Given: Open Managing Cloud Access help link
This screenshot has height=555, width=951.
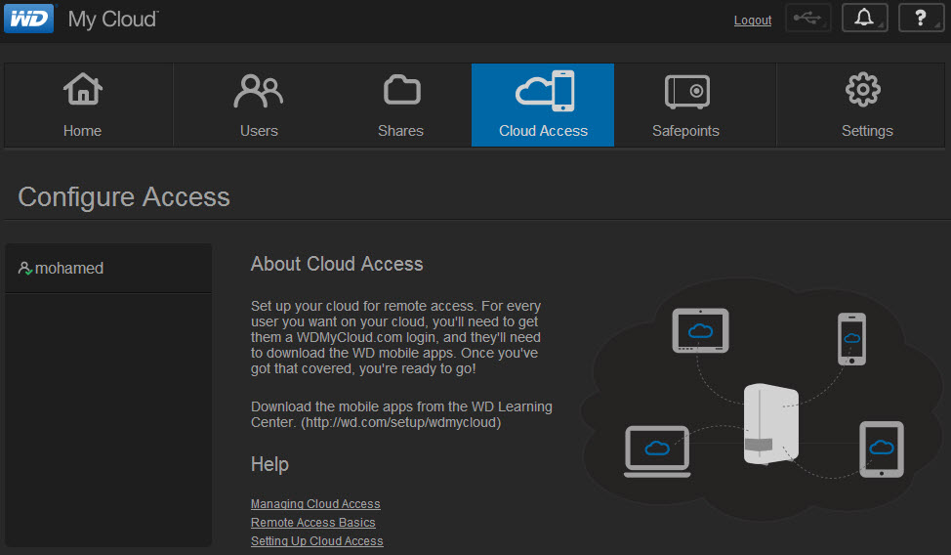Looking at the screenshot, I should [315, 504].
